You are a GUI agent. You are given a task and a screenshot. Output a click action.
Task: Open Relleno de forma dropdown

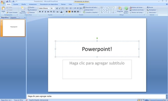coord(136,7)
